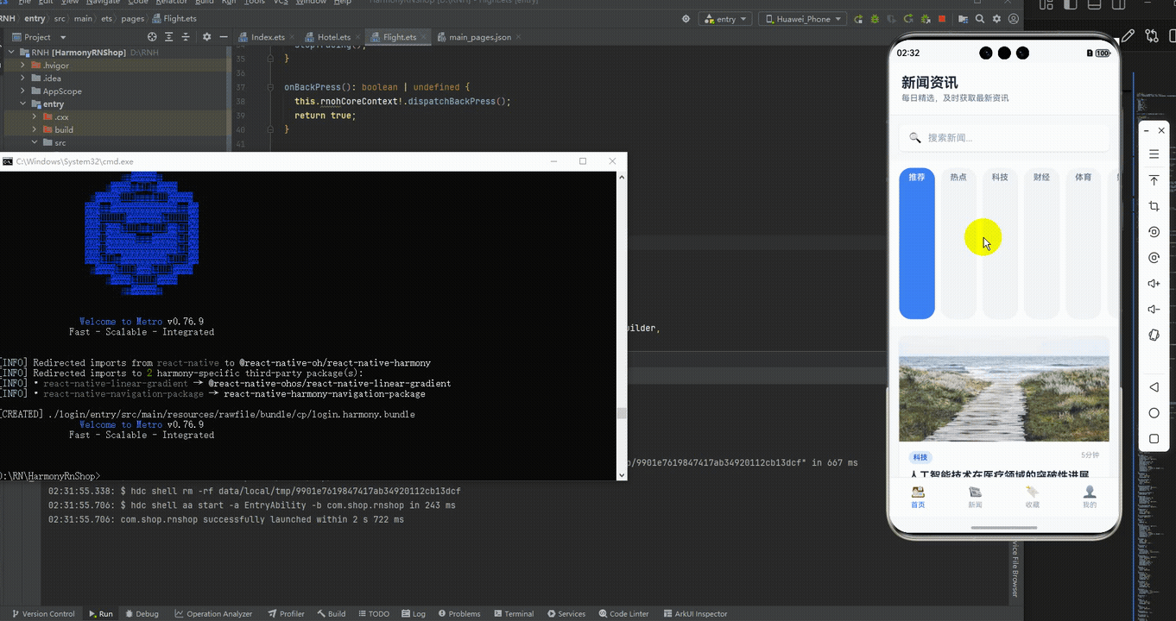Click emulator home circle button
The image size is (1176, 621).
pos(1154,413)
